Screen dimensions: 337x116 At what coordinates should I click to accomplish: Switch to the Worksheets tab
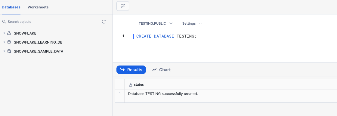[x=38, y=7]
